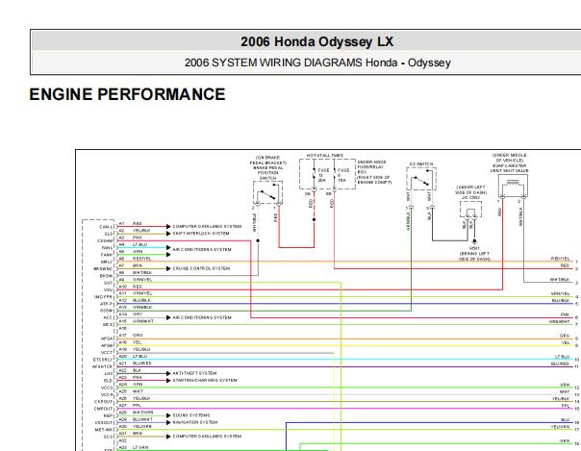Click the "CKPOUT" terminal name
The image size is (581, 451).
point(103,402)
